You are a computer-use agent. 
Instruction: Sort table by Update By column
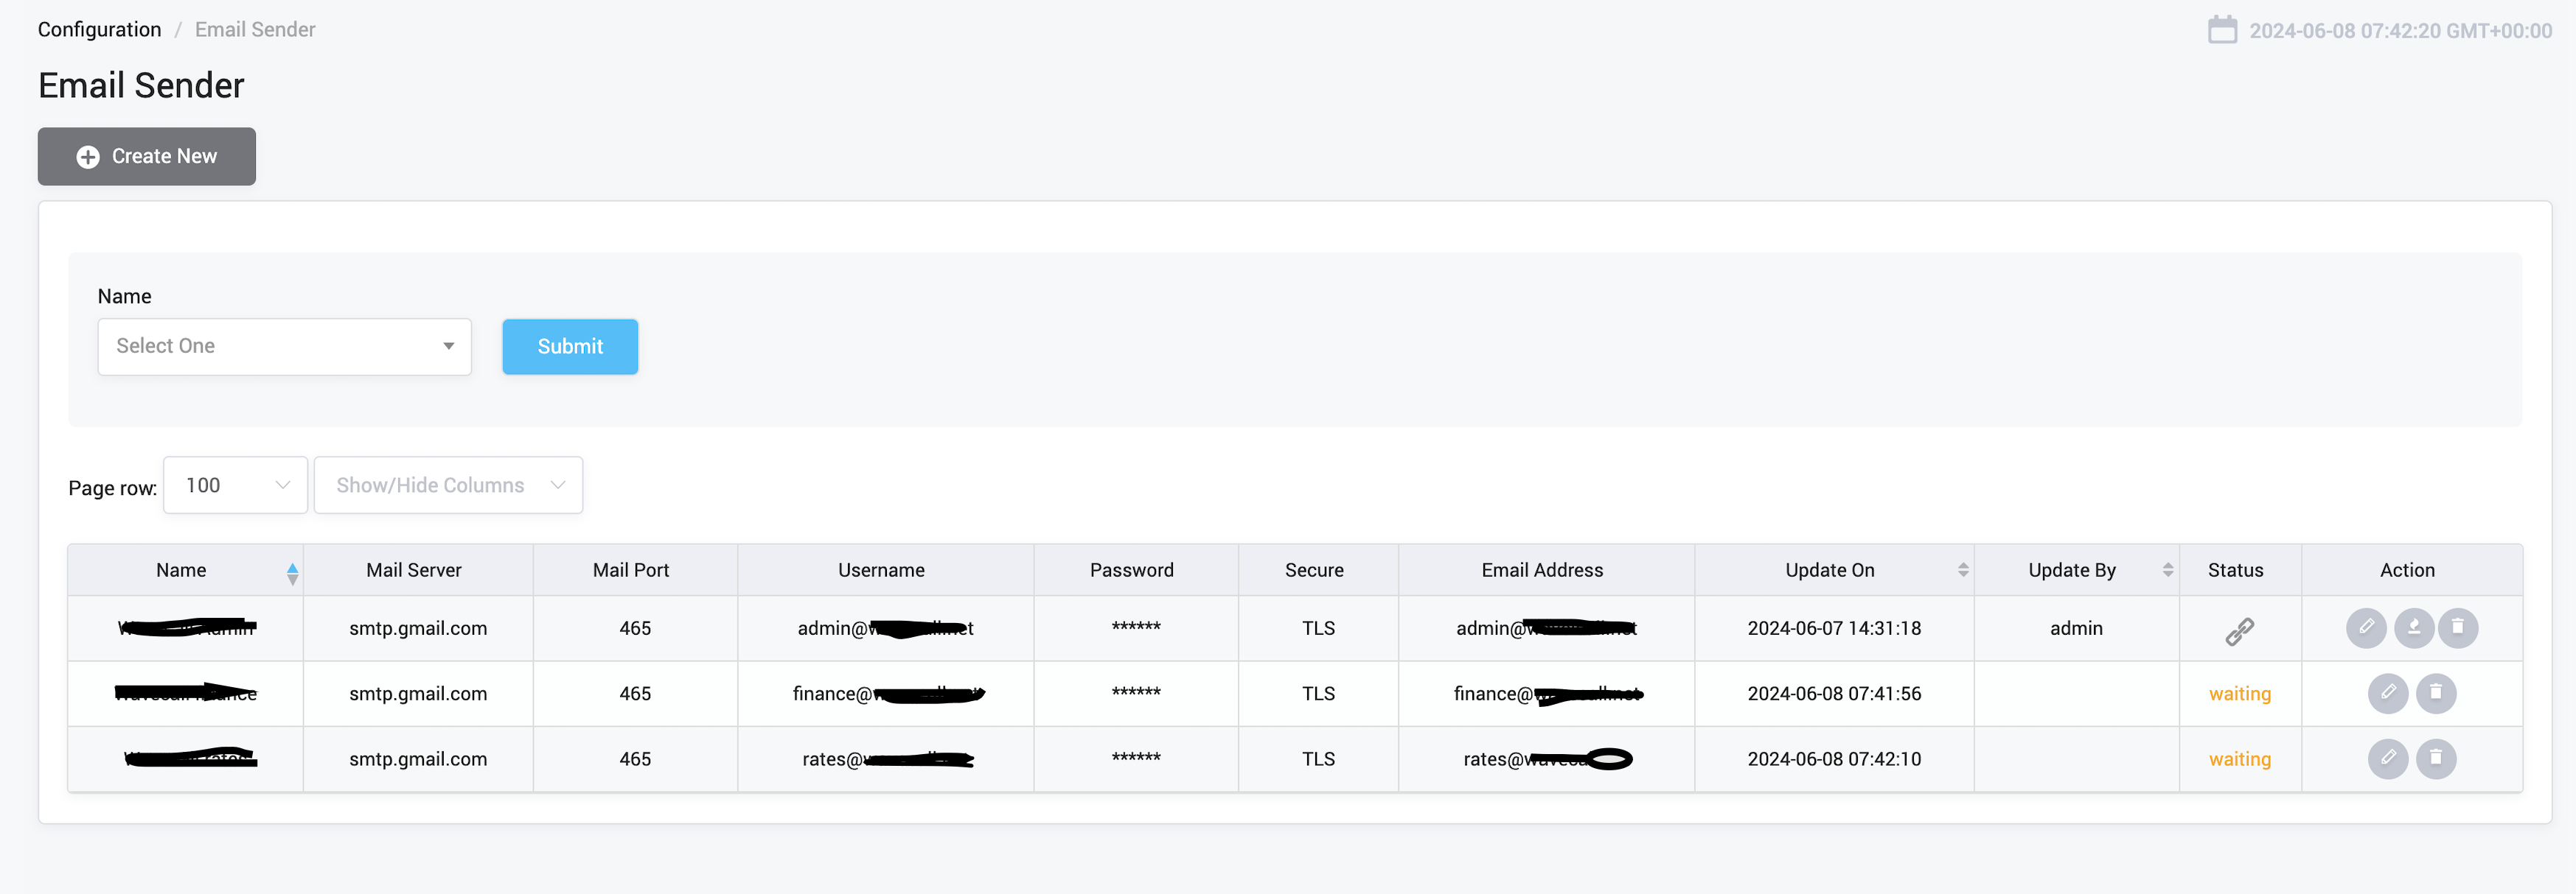(x=2167, y=571)
